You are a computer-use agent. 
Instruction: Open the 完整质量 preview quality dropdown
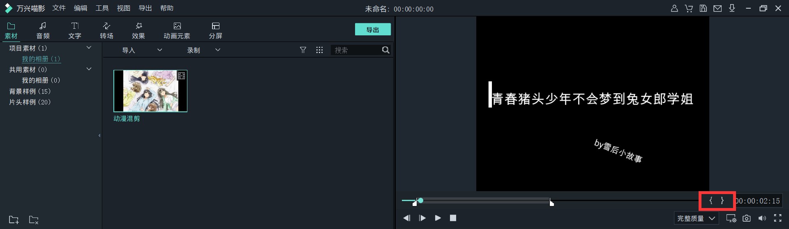coord(696,218)
